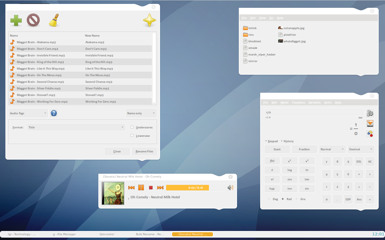Open the Mode menu in Qalculate

(285, 103)
